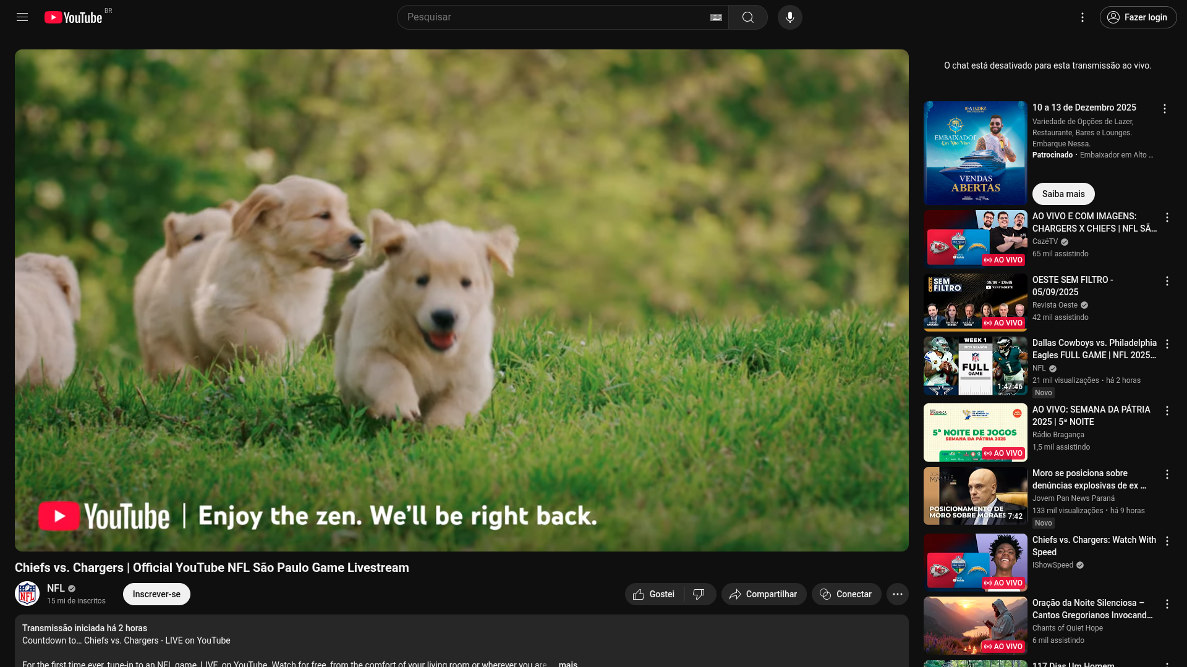The height and width of the screenshot is (667, 1187).
Task: Click Fazer login button
Action: coord(1138,17)
